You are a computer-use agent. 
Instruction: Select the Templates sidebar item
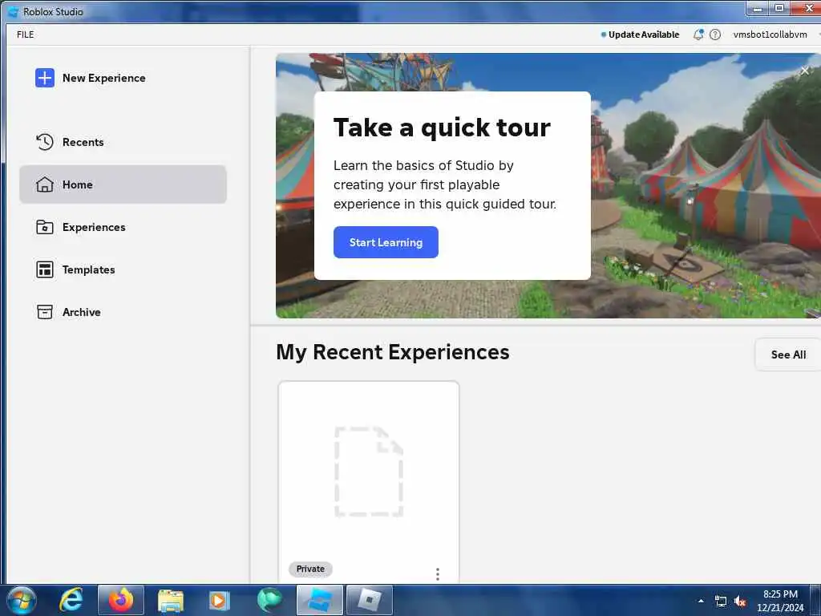(123, 269)
